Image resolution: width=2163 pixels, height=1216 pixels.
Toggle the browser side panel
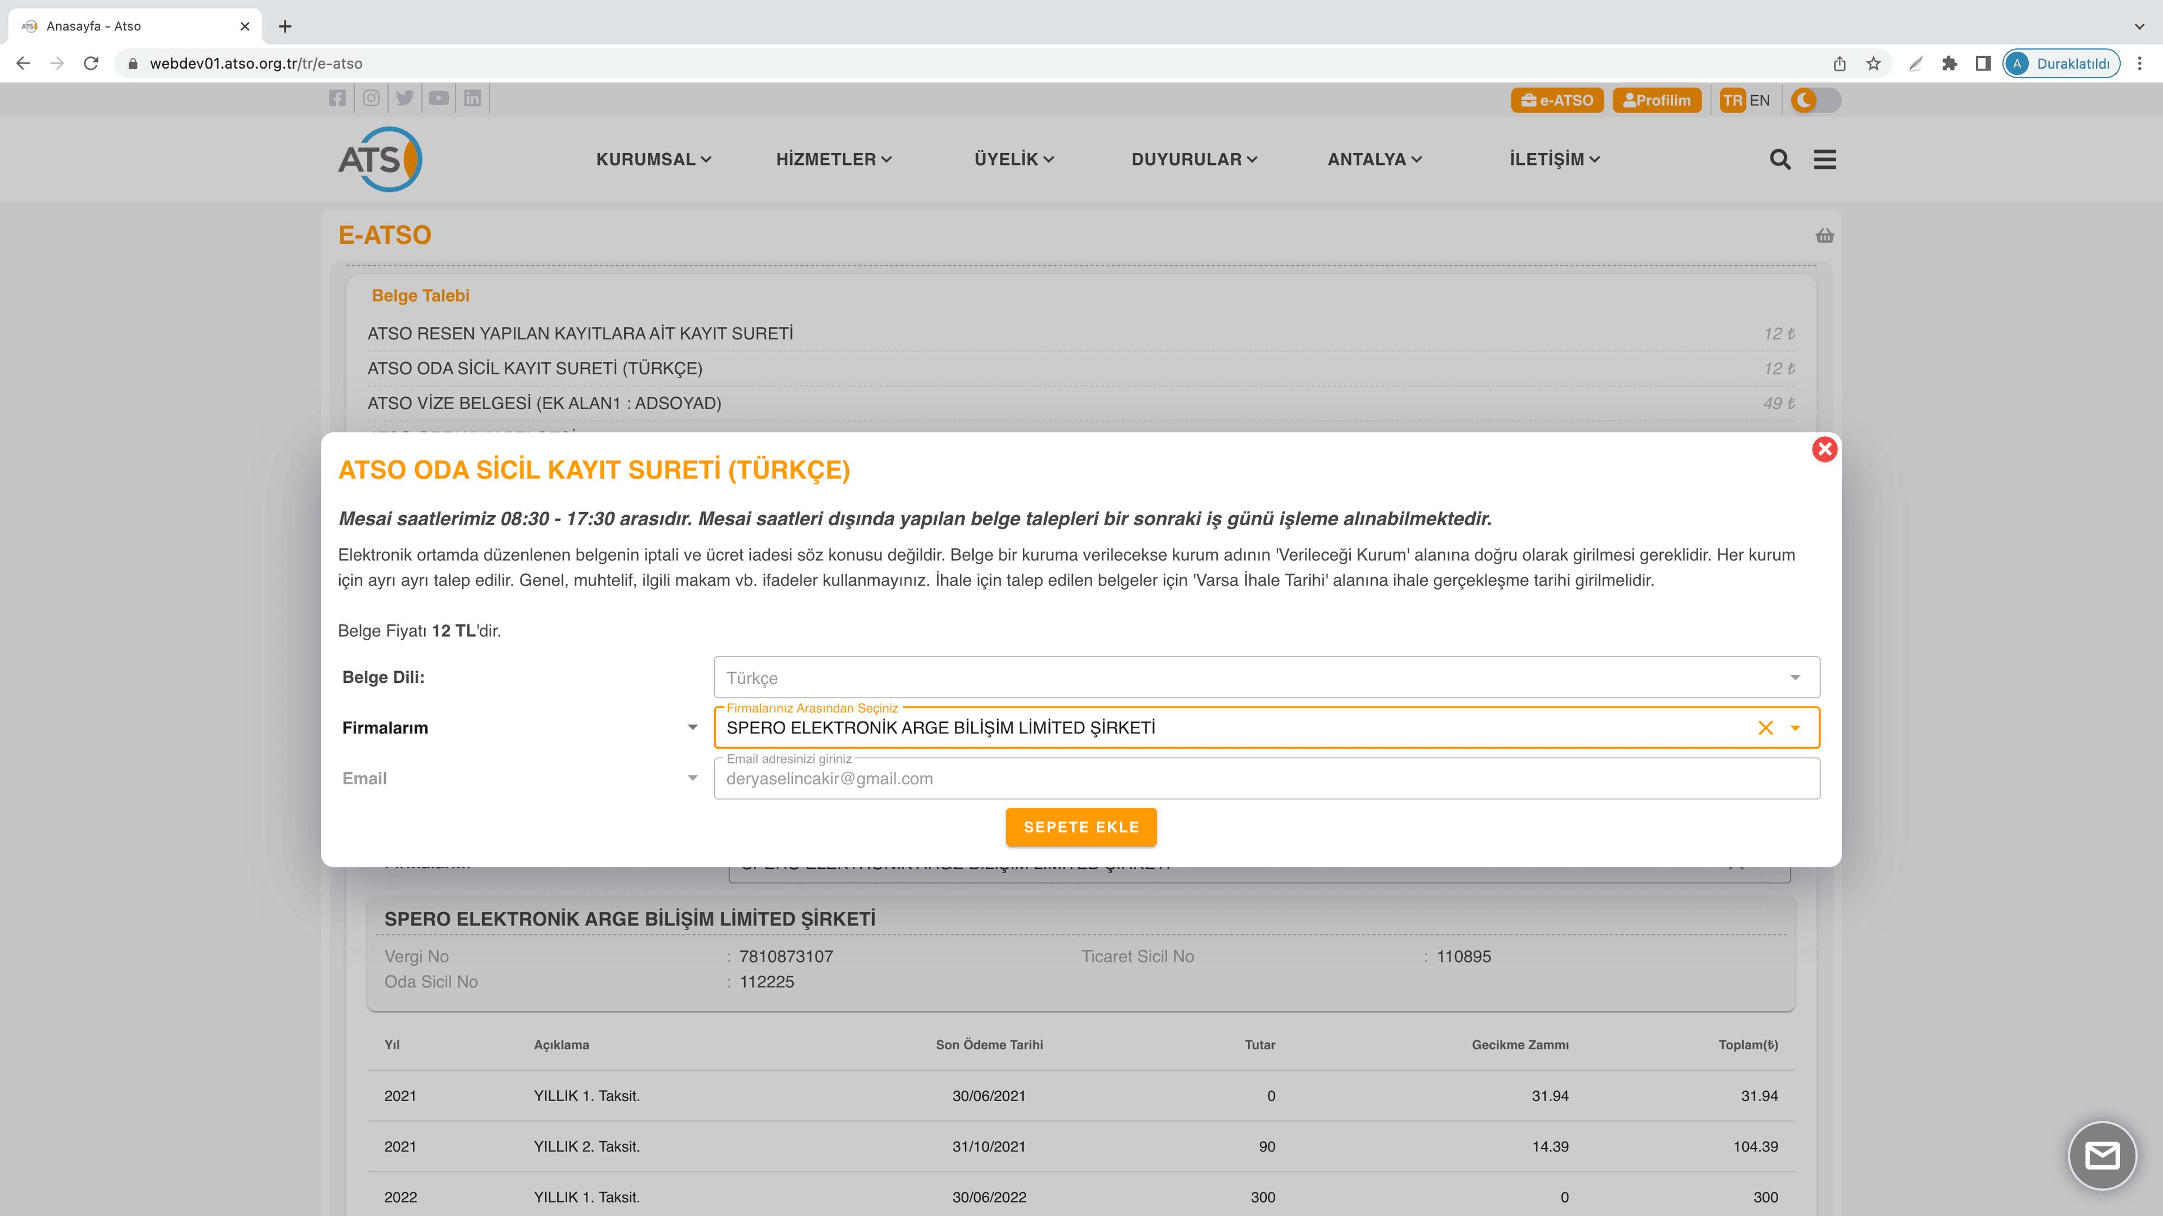click(x=1983, y=64)
